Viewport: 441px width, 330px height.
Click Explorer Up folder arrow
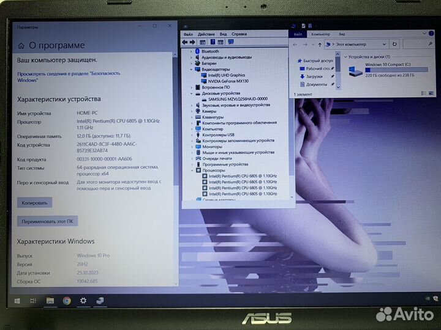(320, 45)
